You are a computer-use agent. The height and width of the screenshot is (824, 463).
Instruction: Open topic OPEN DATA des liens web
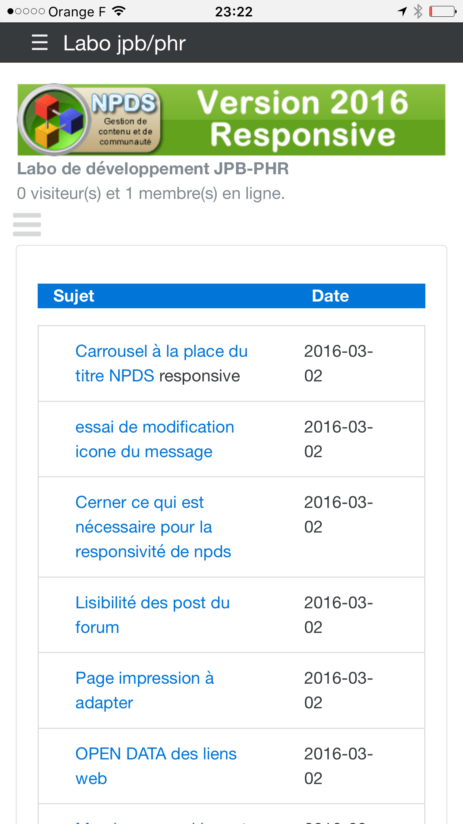point(156,766)
